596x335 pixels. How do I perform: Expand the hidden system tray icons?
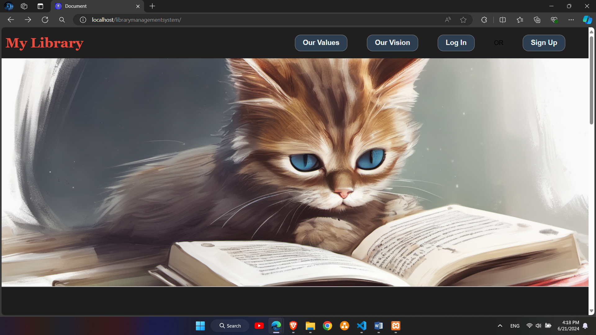(x=500, y=326)
